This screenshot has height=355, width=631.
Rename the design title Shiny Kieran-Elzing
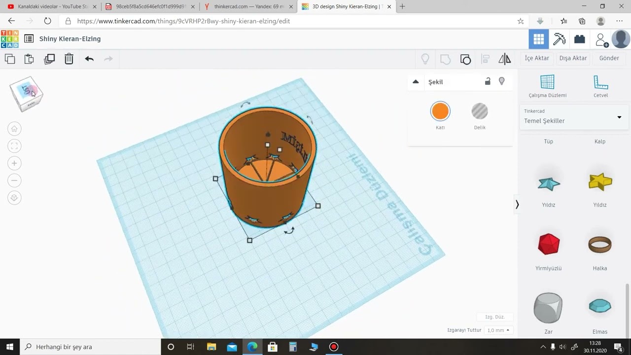70,39
